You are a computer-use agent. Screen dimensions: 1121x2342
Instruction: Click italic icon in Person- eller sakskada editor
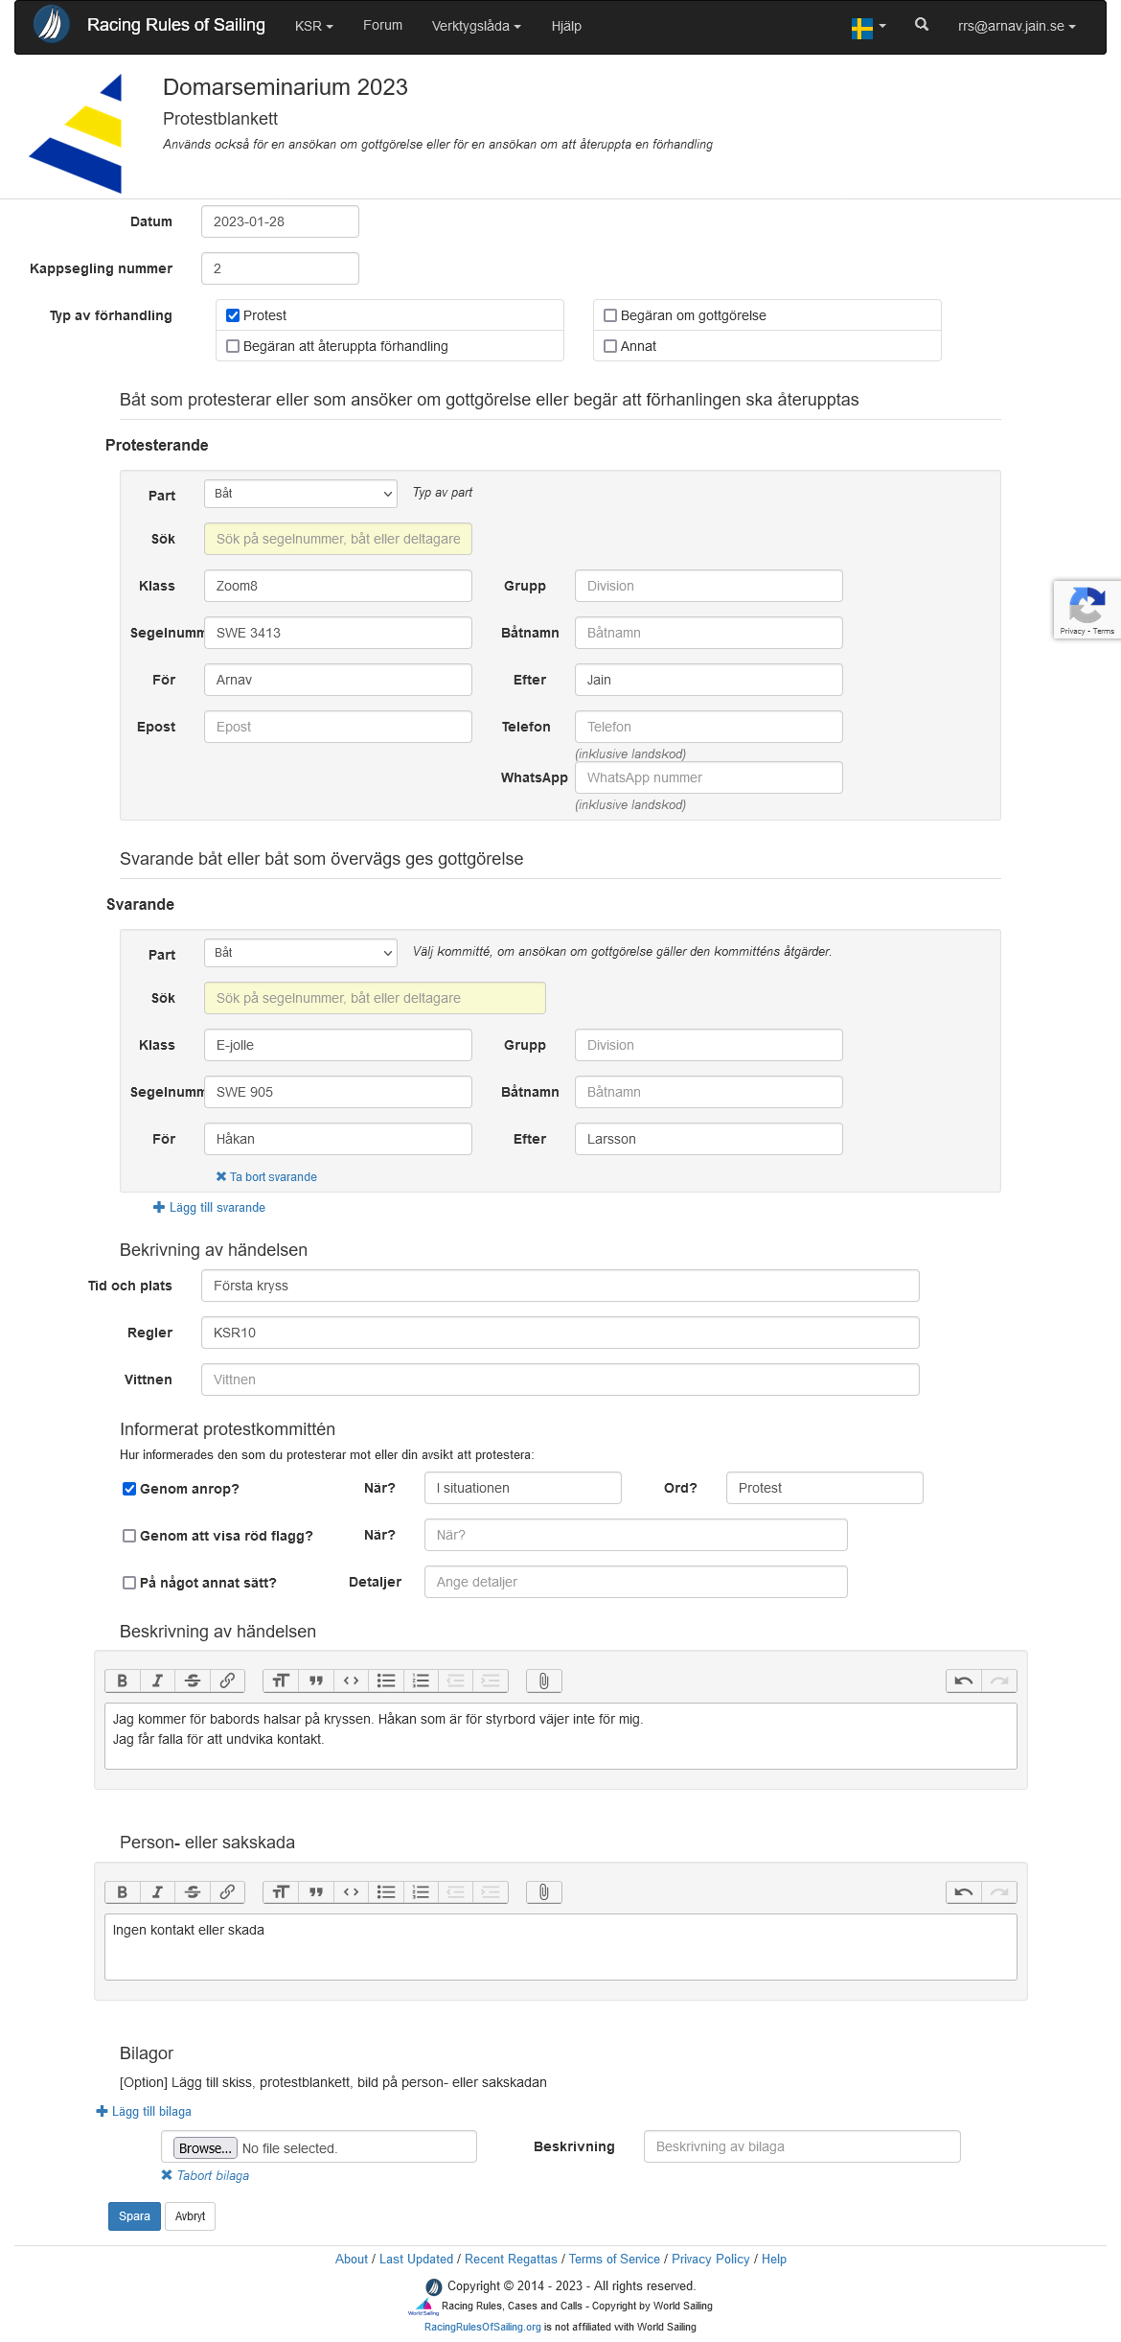157,1891
